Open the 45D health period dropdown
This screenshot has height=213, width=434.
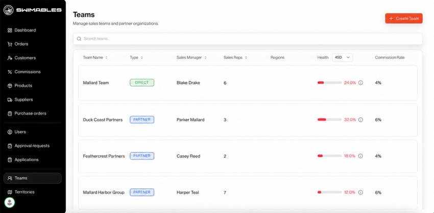pos(343,57)
